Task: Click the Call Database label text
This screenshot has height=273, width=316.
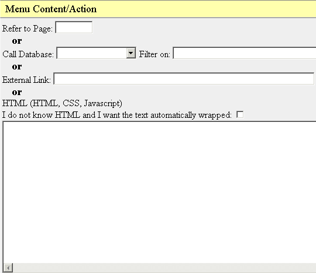Action: click(x=28, y=54)
